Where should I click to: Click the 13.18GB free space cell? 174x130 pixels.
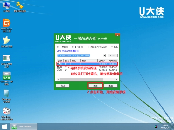click(113, 70)
